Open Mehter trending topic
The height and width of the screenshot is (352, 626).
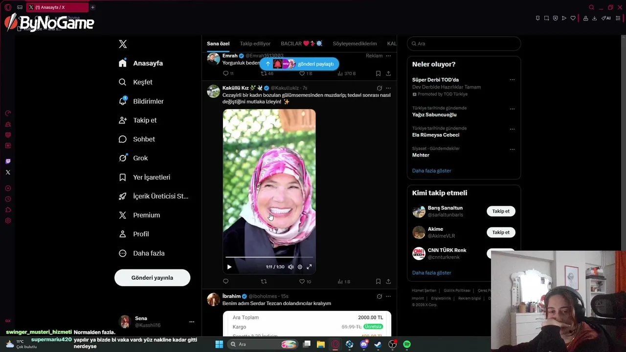point(421,155)
